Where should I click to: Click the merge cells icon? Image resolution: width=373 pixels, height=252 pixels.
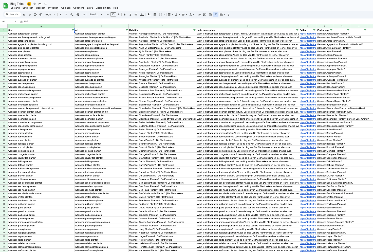click(160, 15)
